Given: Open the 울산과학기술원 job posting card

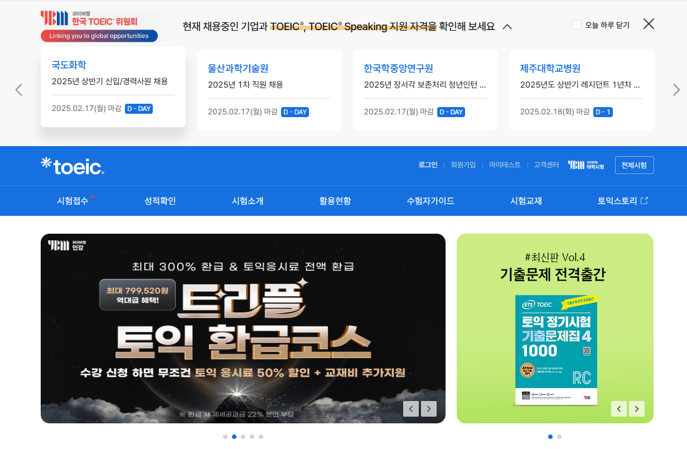Looking at the screenshot, I should [x=269, y=90].
